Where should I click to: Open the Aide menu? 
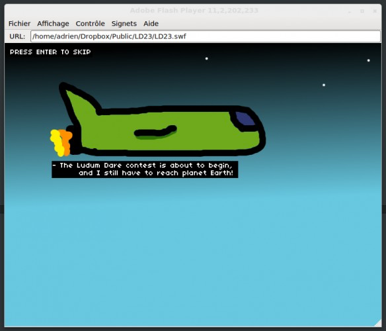click(x=151, y=24)
